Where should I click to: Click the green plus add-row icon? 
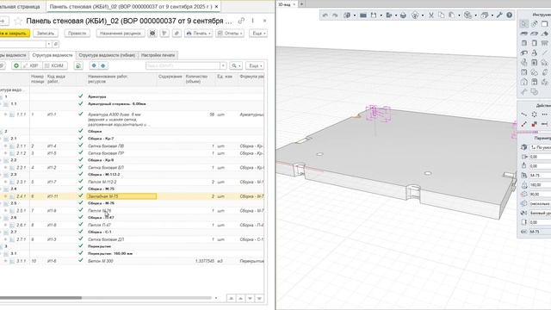(15, 65)
